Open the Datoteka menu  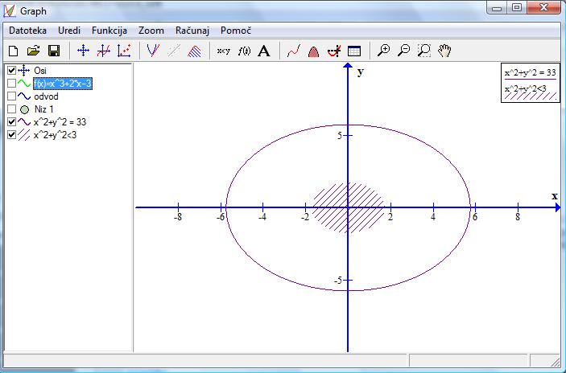(x=28, y=30)
